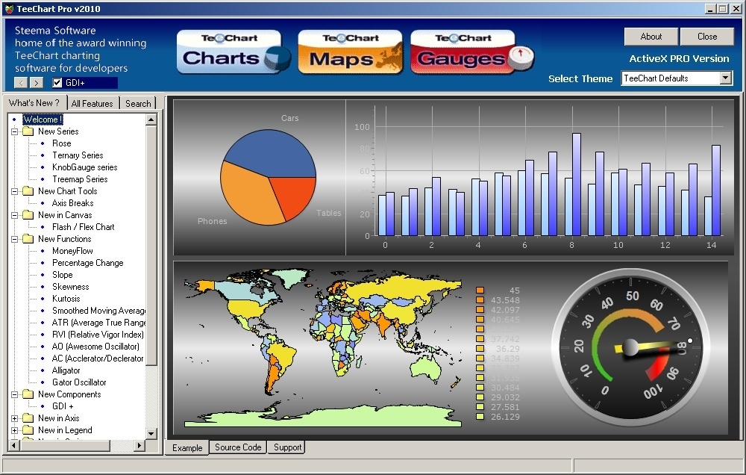The height and width of the screenshot is (475, 746).
Task: Click the New Series folder icon
Action: coord(28,131)
